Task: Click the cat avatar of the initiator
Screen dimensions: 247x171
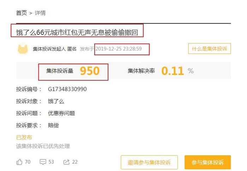Action: (x=23, y=49)
